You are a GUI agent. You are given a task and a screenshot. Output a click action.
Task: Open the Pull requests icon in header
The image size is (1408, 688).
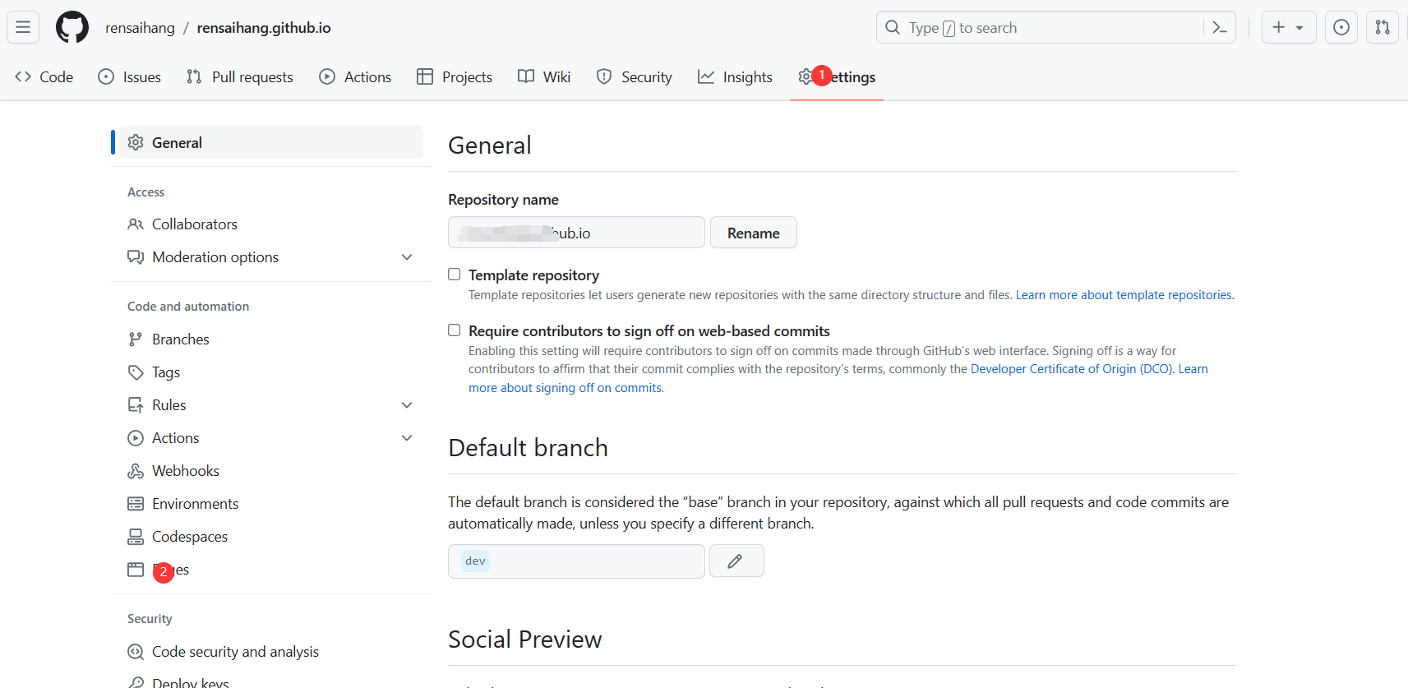pos(1383,27)
